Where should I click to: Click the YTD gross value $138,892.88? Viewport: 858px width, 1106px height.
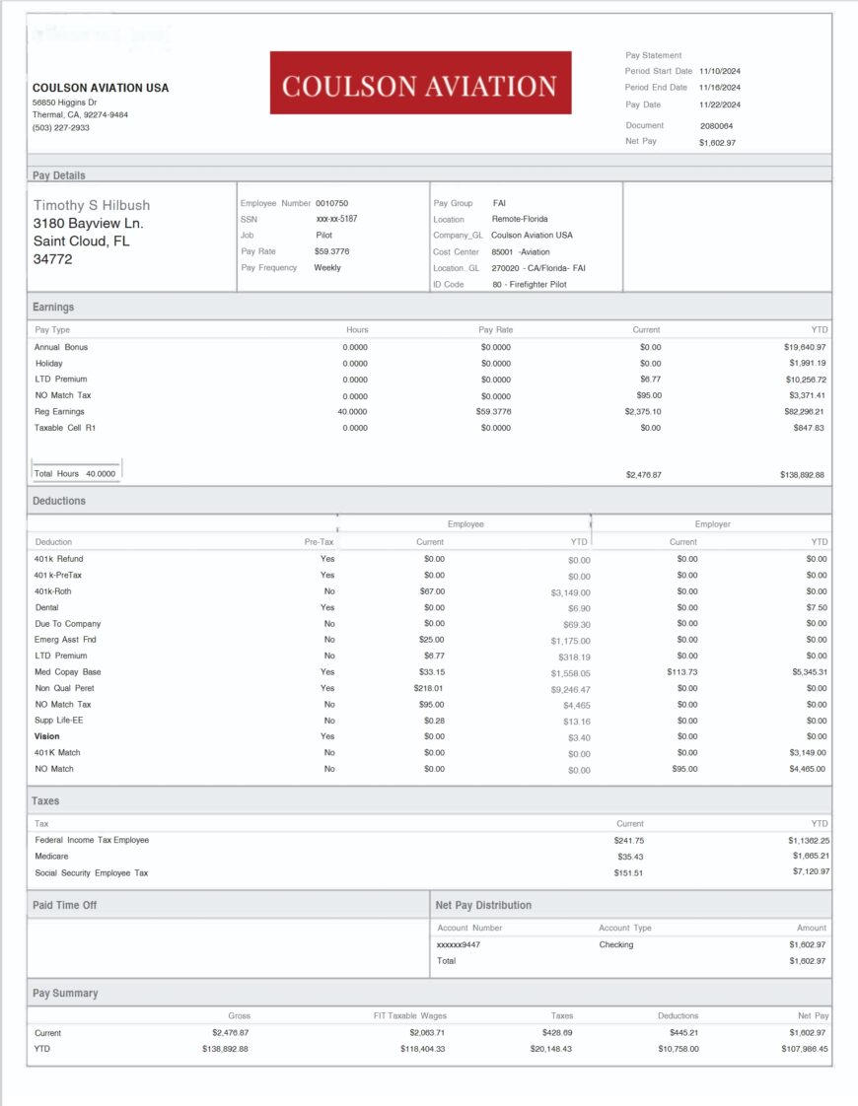[225, 1049]
